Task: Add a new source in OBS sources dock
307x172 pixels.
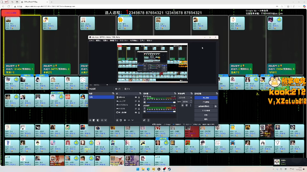Action: tap(117, 120)
